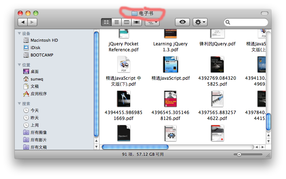Click horizontal scroll left arrow
Image resolution: width=286 pixels, height=179 pixels.
(257, 147)
